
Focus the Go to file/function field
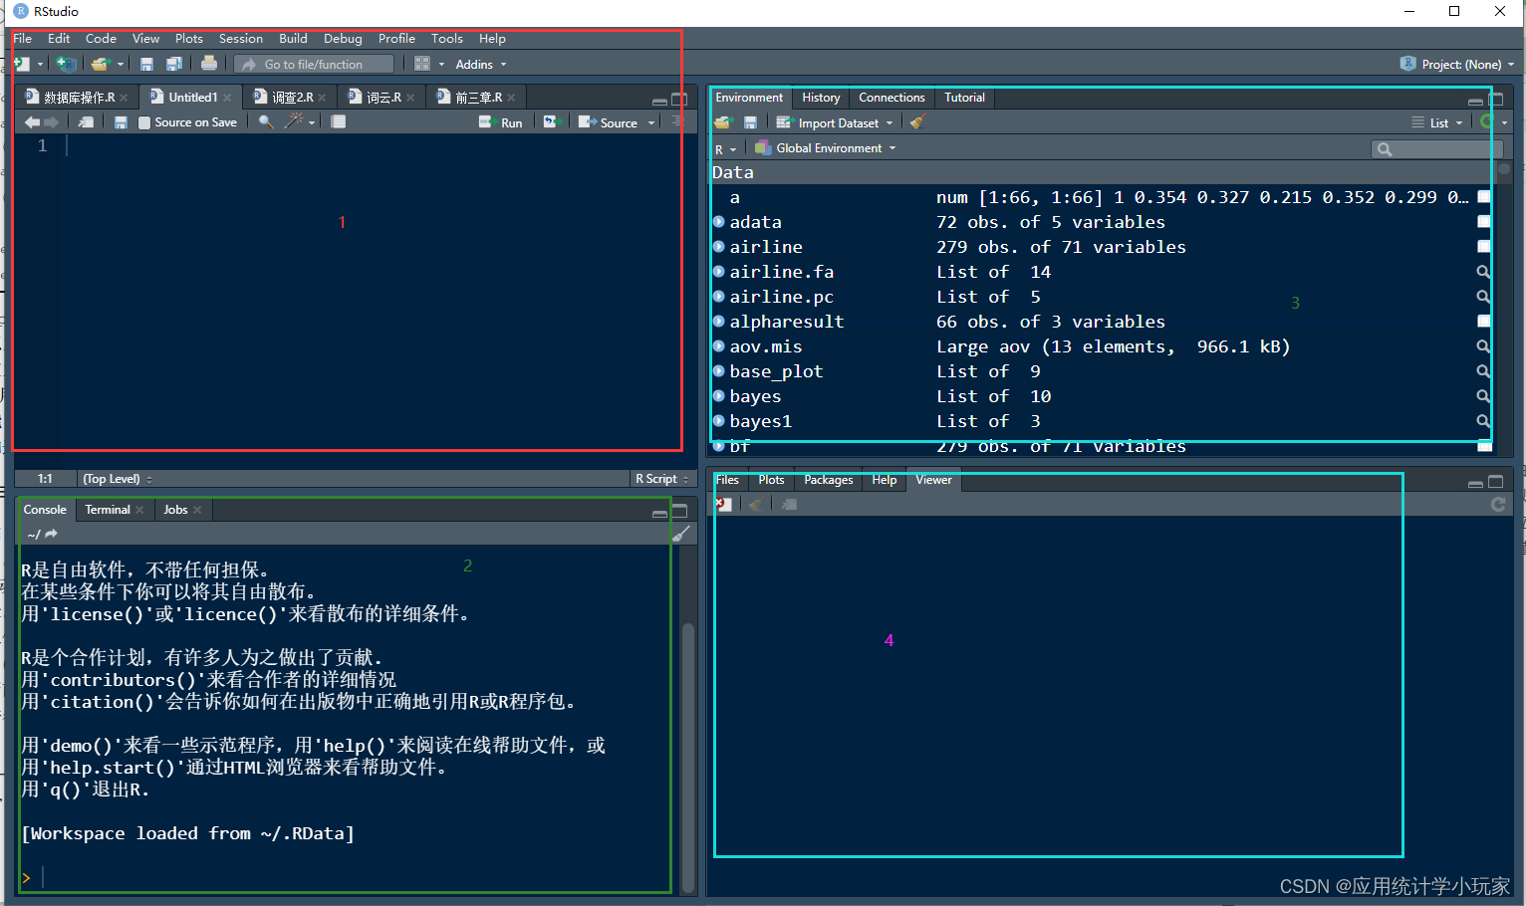314,64
